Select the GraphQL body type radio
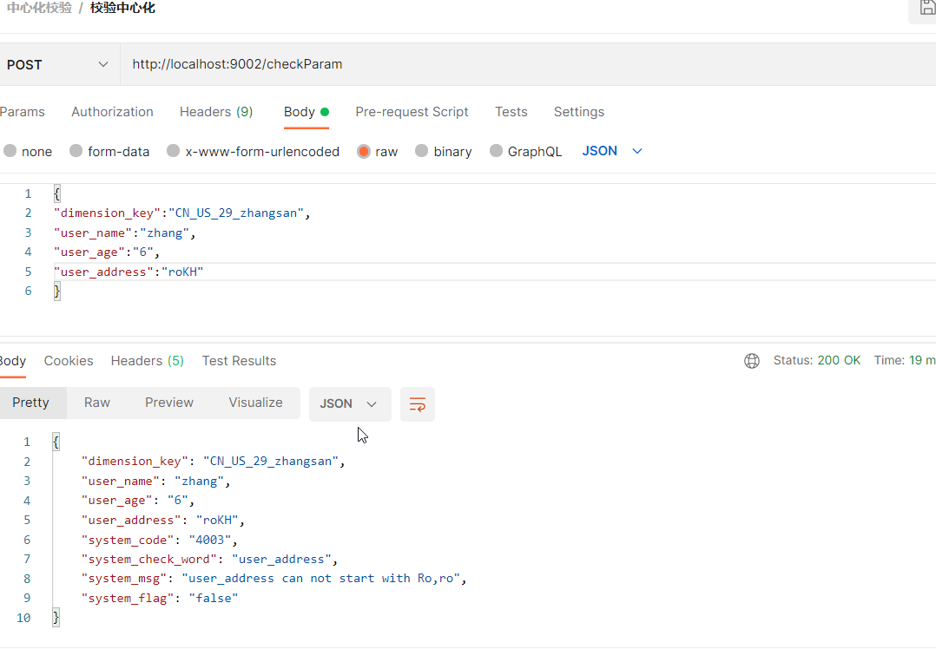The width and height of the screenshot is (936, 649). click(496, 151)
